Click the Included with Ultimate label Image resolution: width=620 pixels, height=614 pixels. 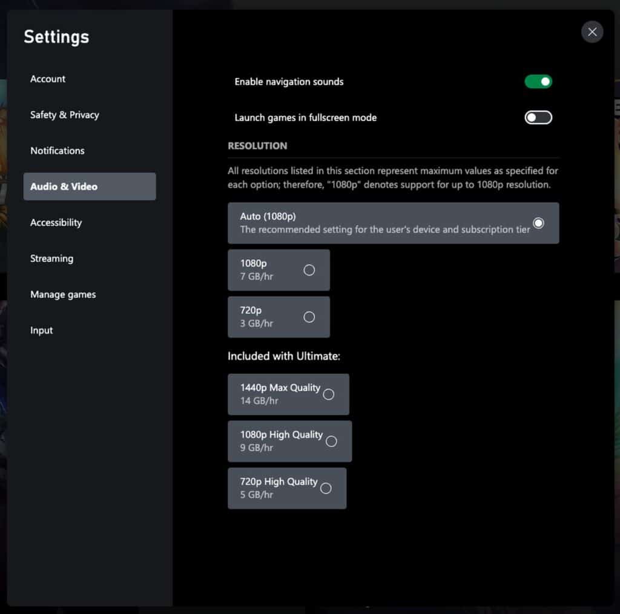coord(284,356)
